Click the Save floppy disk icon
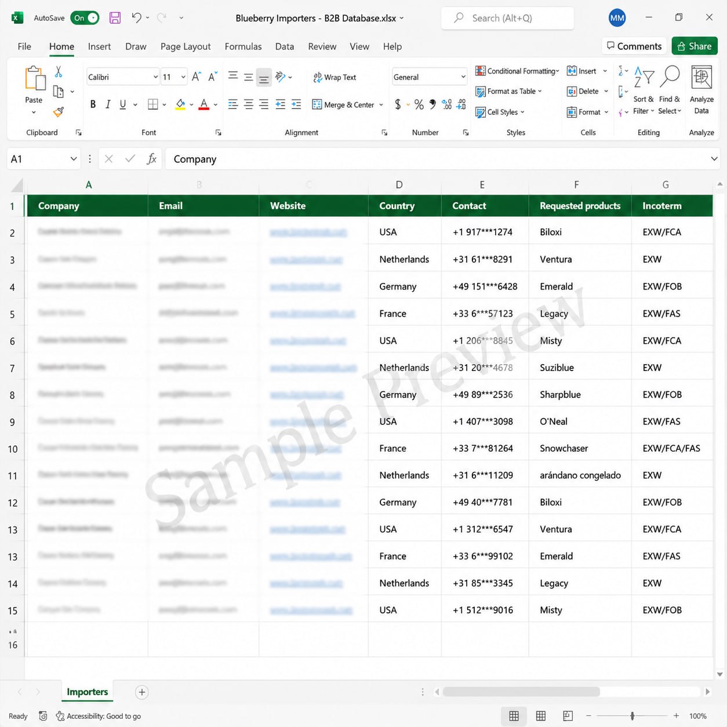The height and width of the screenshot is (727, 727). pos(115,18)
